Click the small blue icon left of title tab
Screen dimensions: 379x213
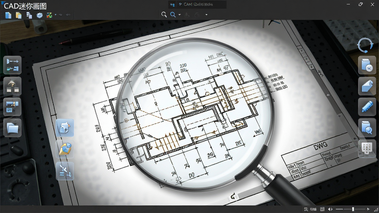click(172, 4)
